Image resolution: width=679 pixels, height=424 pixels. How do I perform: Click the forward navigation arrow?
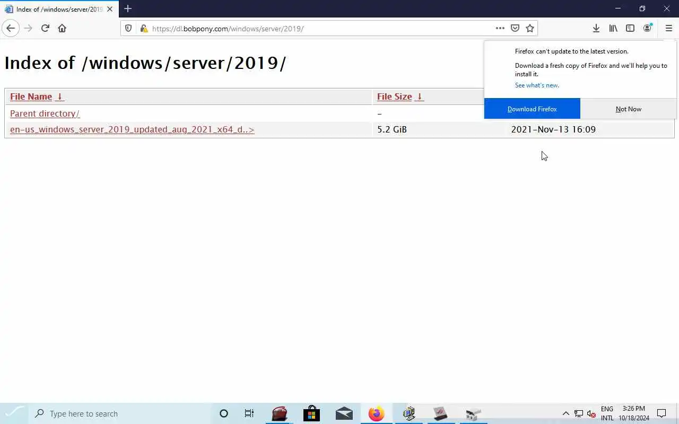tap(28, 28)
